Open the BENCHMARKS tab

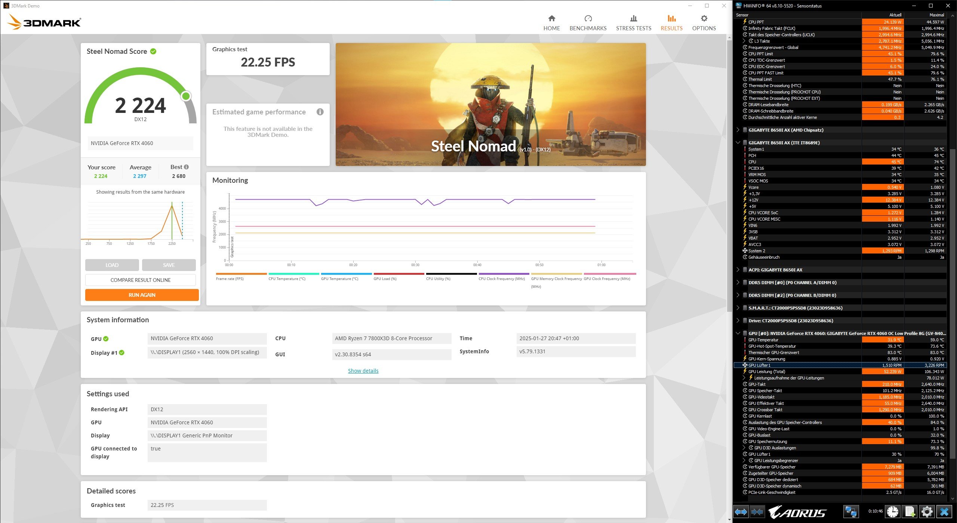(588, 23)
